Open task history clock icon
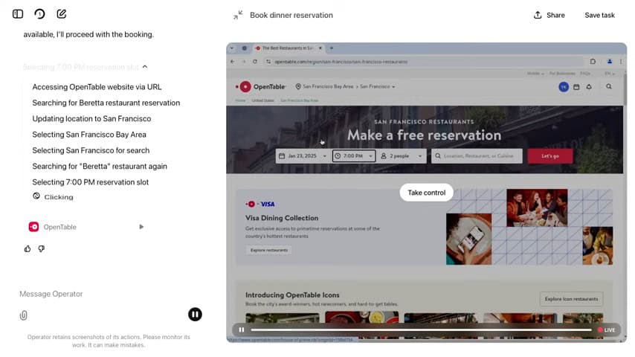This screenshot has height=357, width=635. click(39, 14)
